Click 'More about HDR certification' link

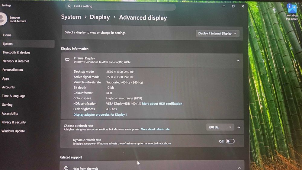coord(162,104)
